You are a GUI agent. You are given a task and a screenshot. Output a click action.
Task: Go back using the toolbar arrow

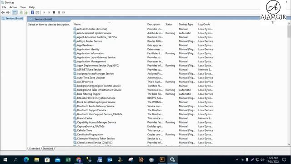pos(3,12)
